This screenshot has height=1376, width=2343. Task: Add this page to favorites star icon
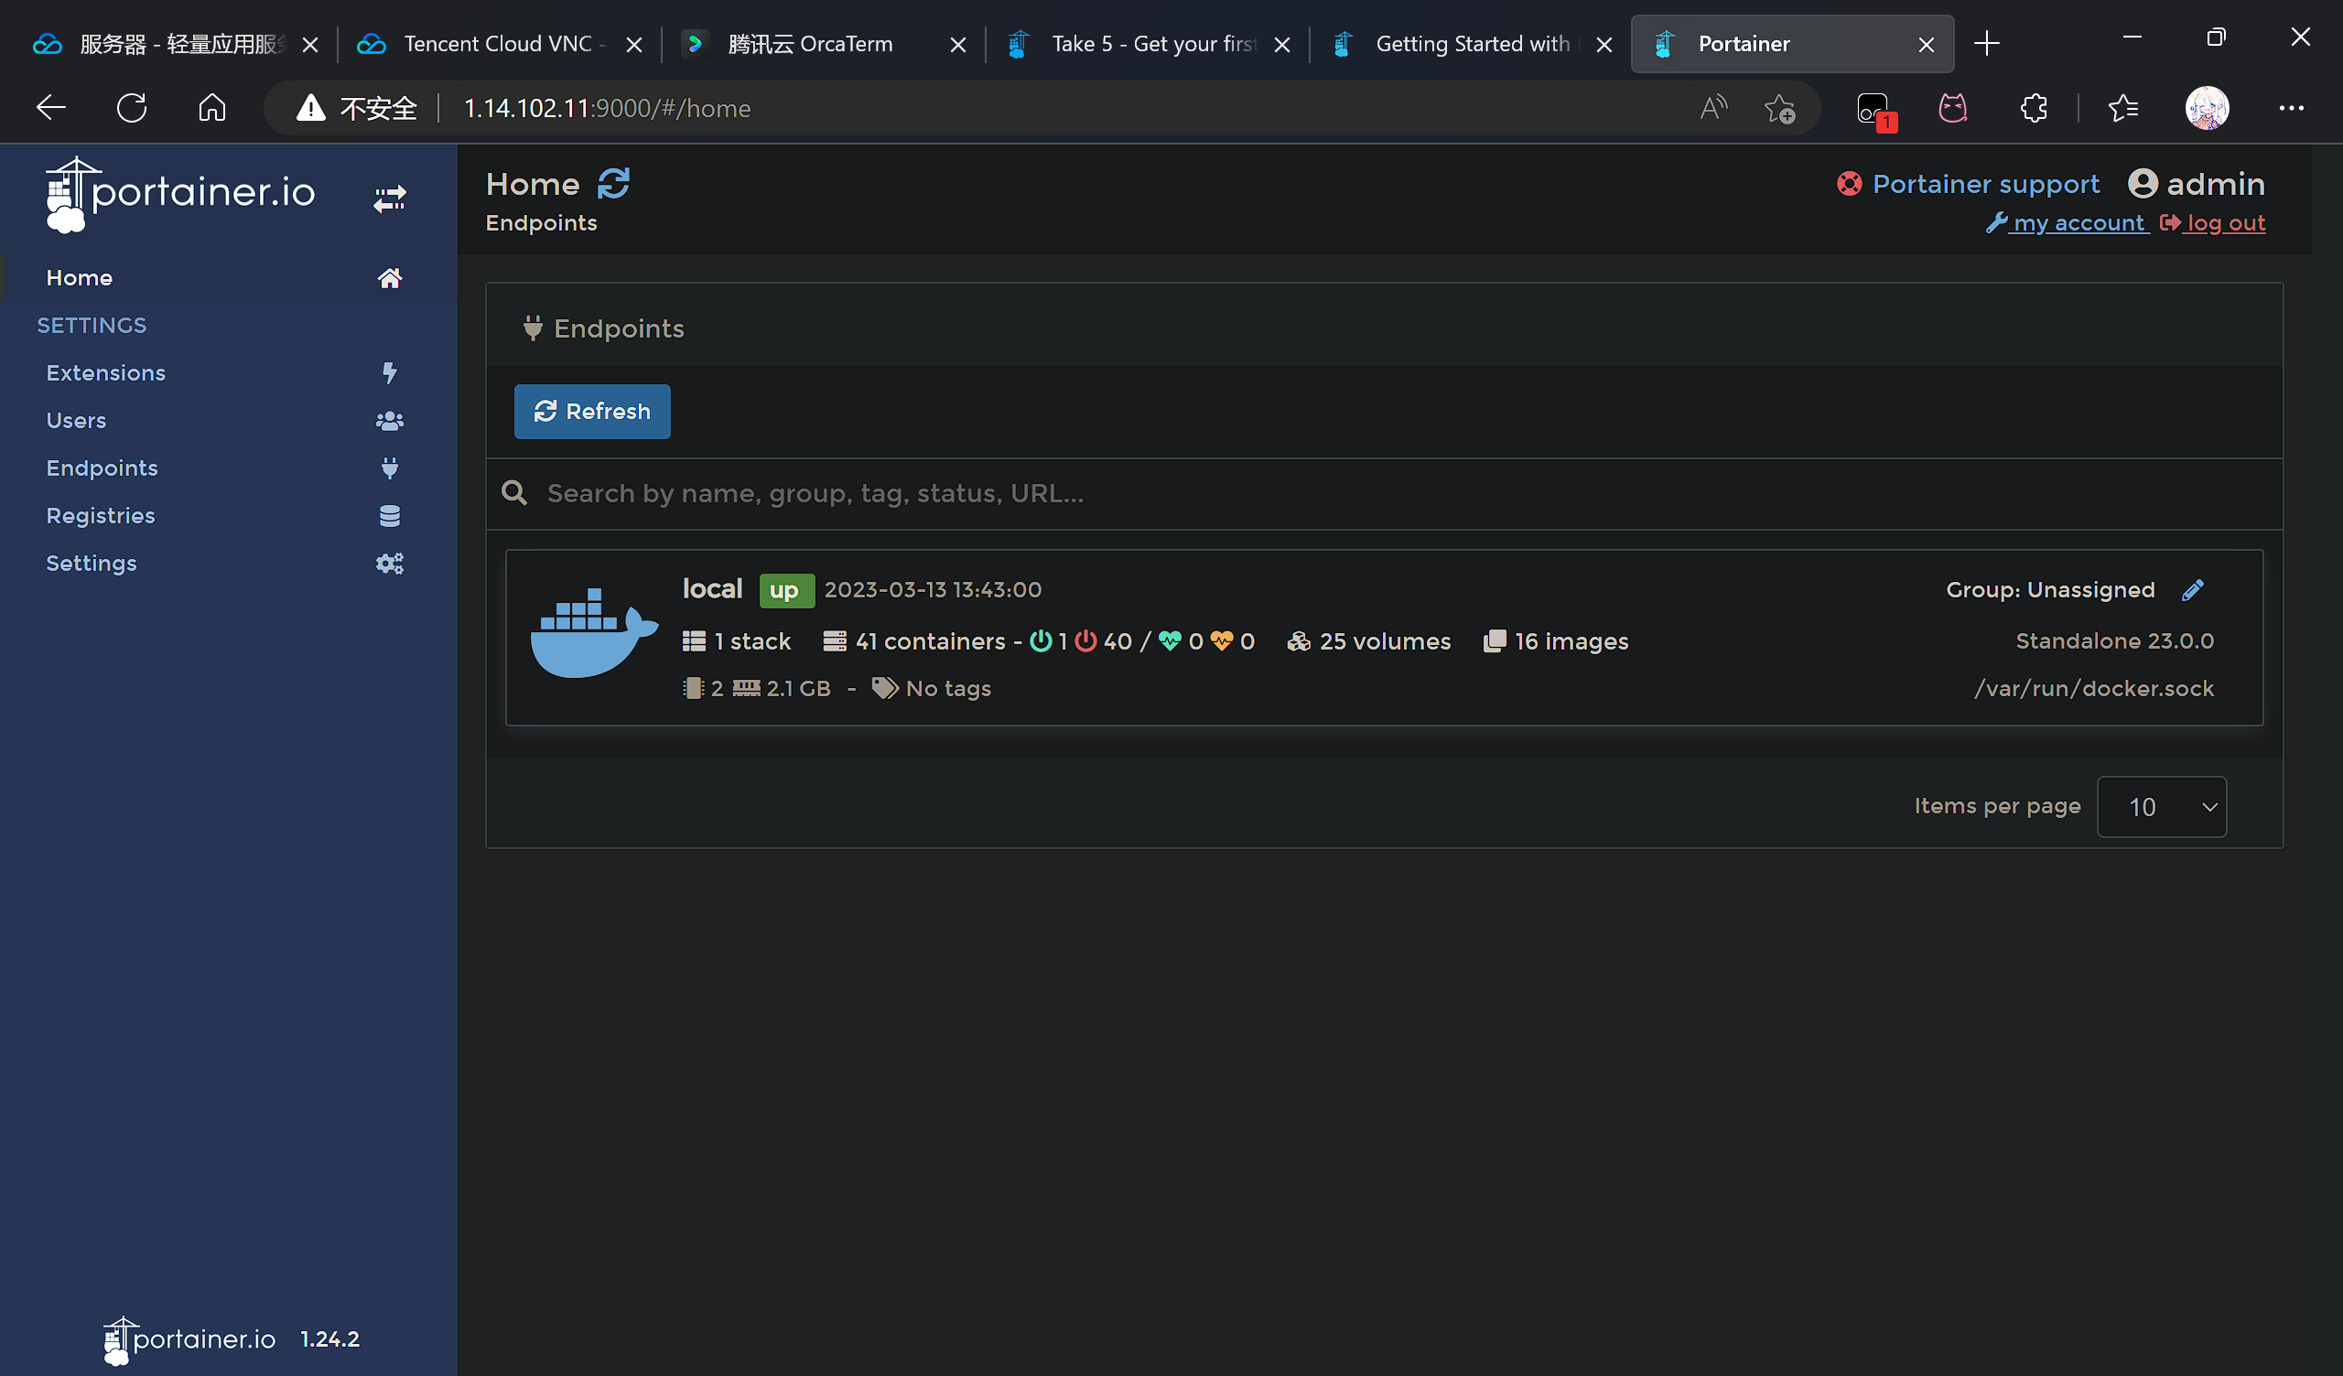[x=1779, y=109]
